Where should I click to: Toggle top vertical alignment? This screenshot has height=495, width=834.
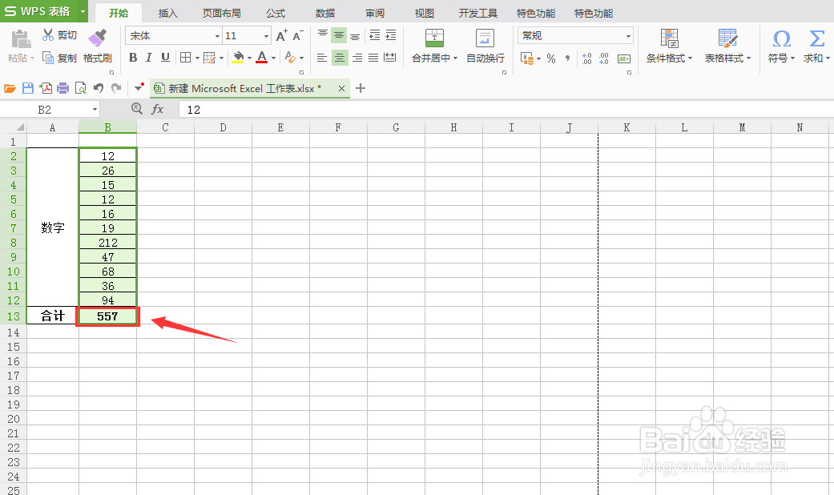[x=322, y=35]
